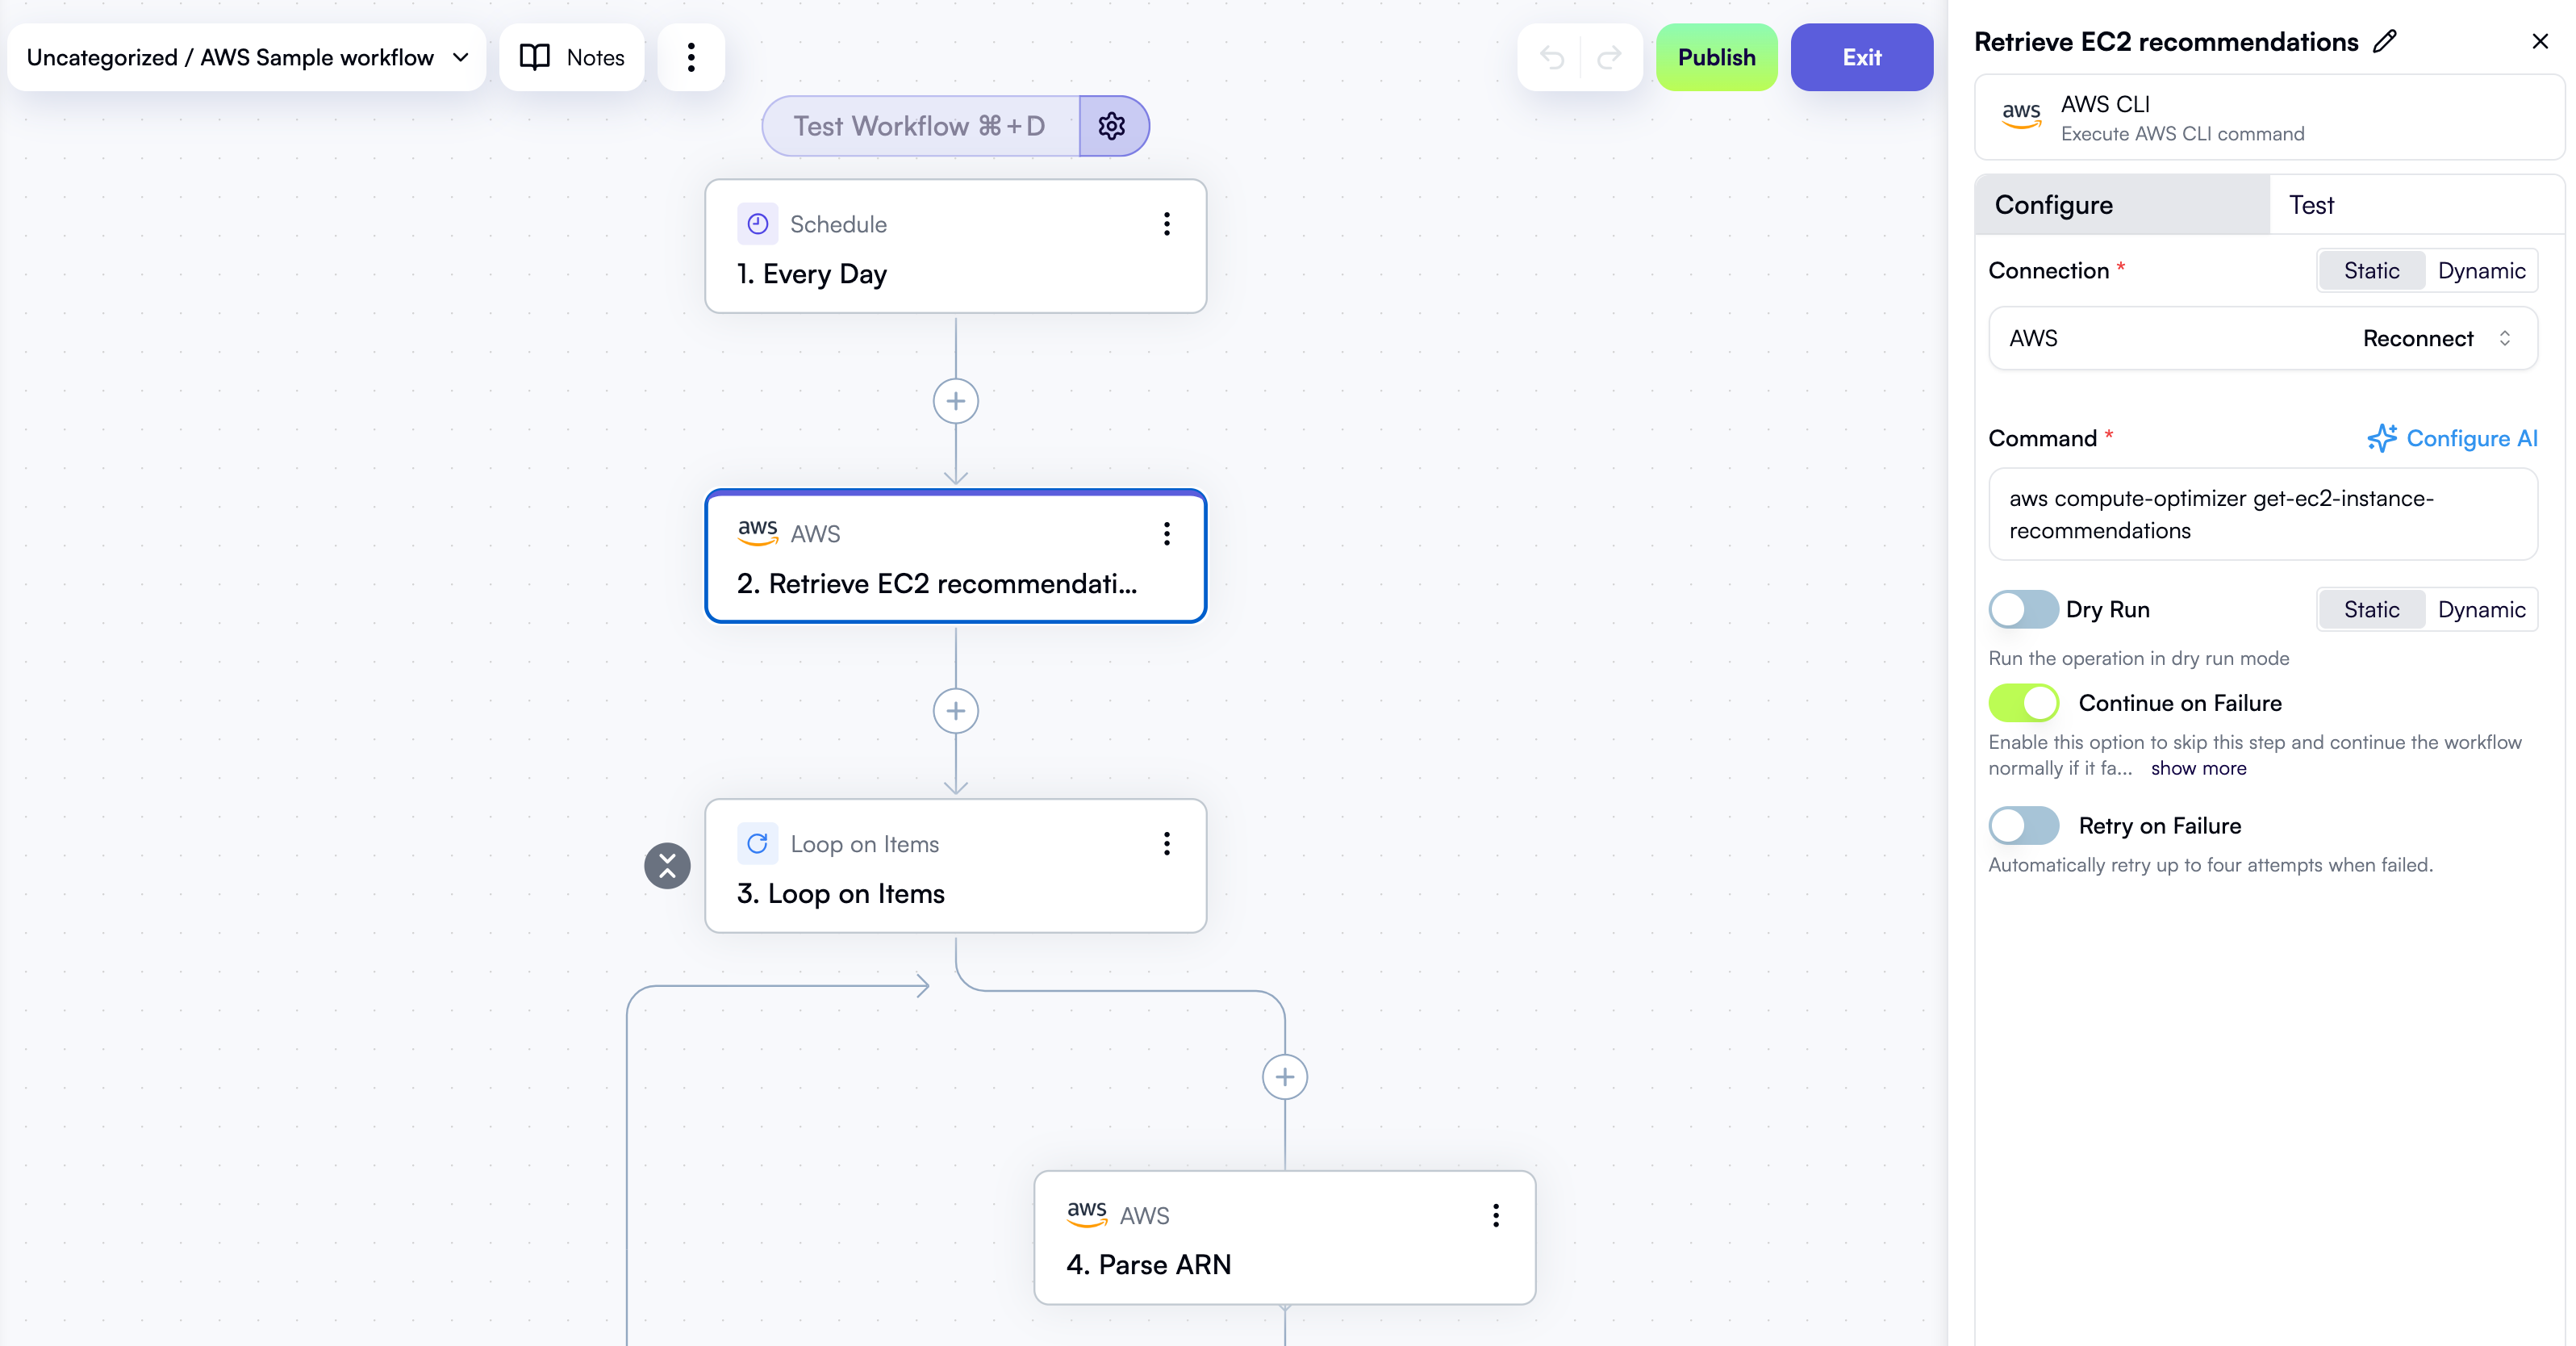Click inside the Command text field
The image size is (2576, 1346).
(x=2263, y=514)
